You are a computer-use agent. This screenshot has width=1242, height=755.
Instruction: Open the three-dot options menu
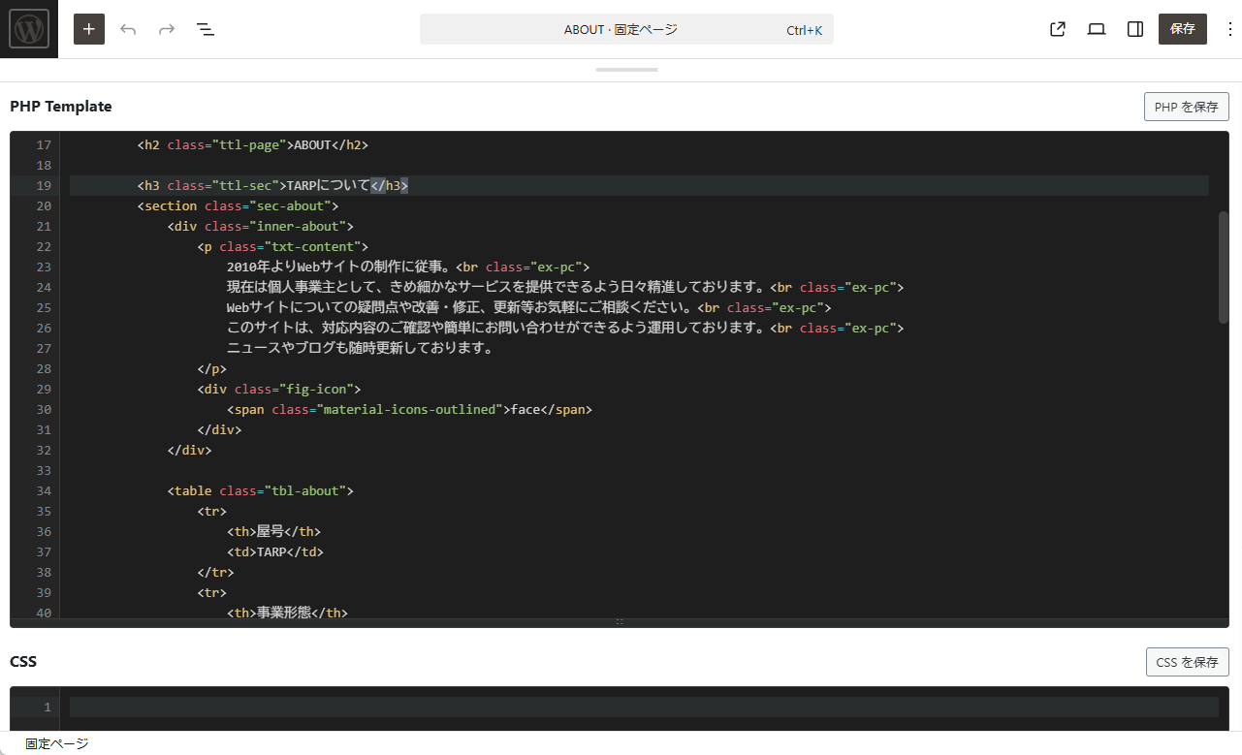pos(1230,29)
